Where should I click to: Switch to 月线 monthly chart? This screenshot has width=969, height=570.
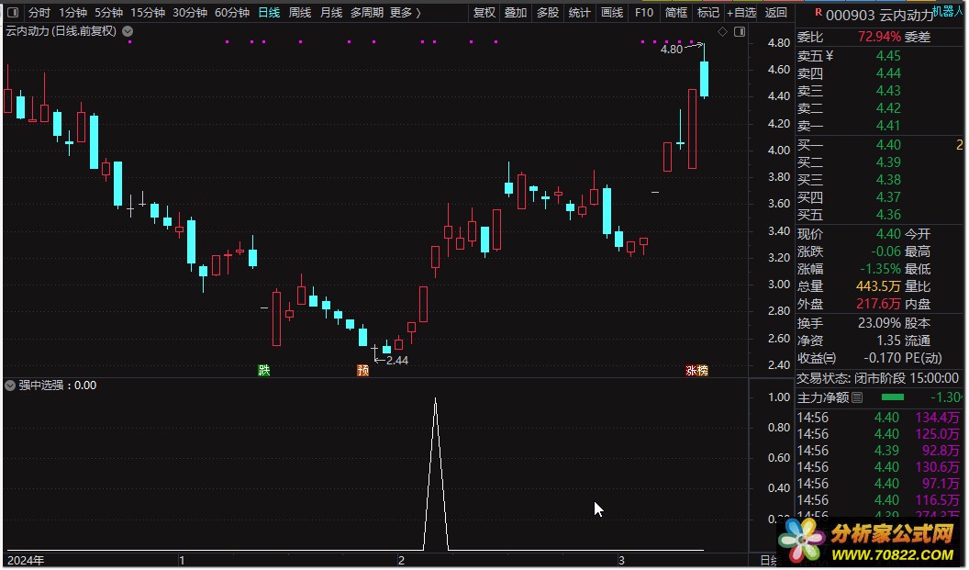pos(331,12)
